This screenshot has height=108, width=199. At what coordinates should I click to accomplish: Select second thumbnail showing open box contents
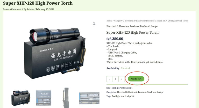coord(44,98)
